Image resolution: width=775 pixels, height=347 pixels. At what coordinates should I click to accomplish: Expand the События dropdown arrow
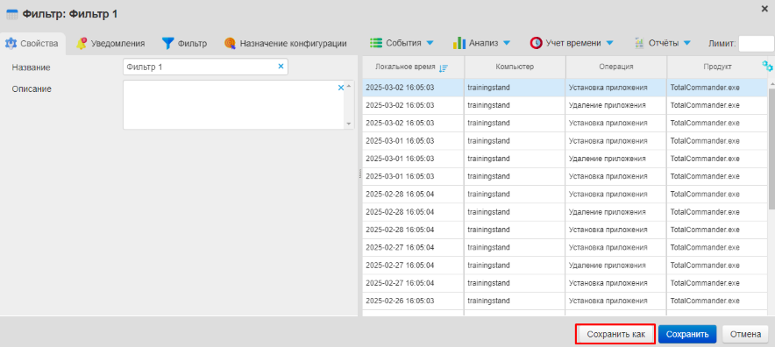[x=430, y=43]
